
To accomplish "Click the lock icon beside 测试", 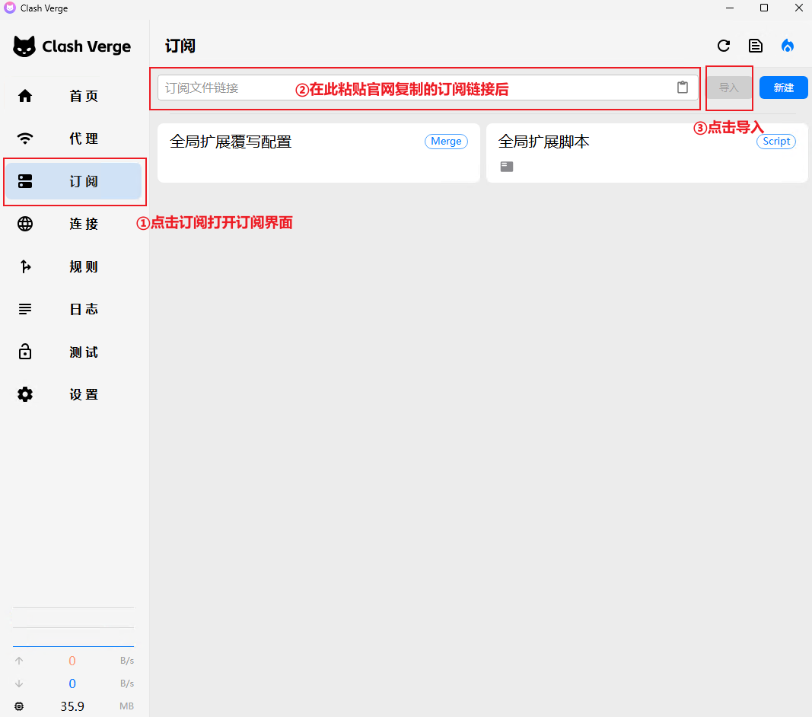I will [25, 352].
